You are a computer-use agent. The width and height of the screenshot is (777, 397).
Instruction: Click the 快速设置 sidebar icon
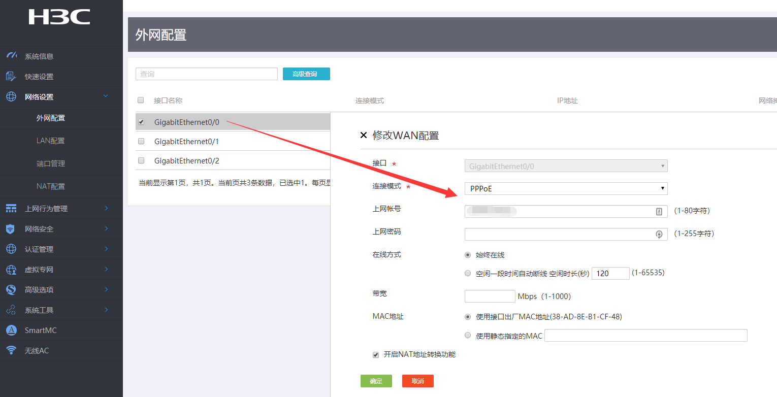[11, 76]
